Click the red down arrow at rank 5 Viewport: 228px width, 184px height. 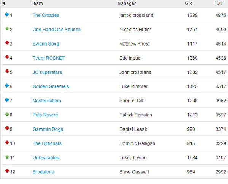click(7, 72)
